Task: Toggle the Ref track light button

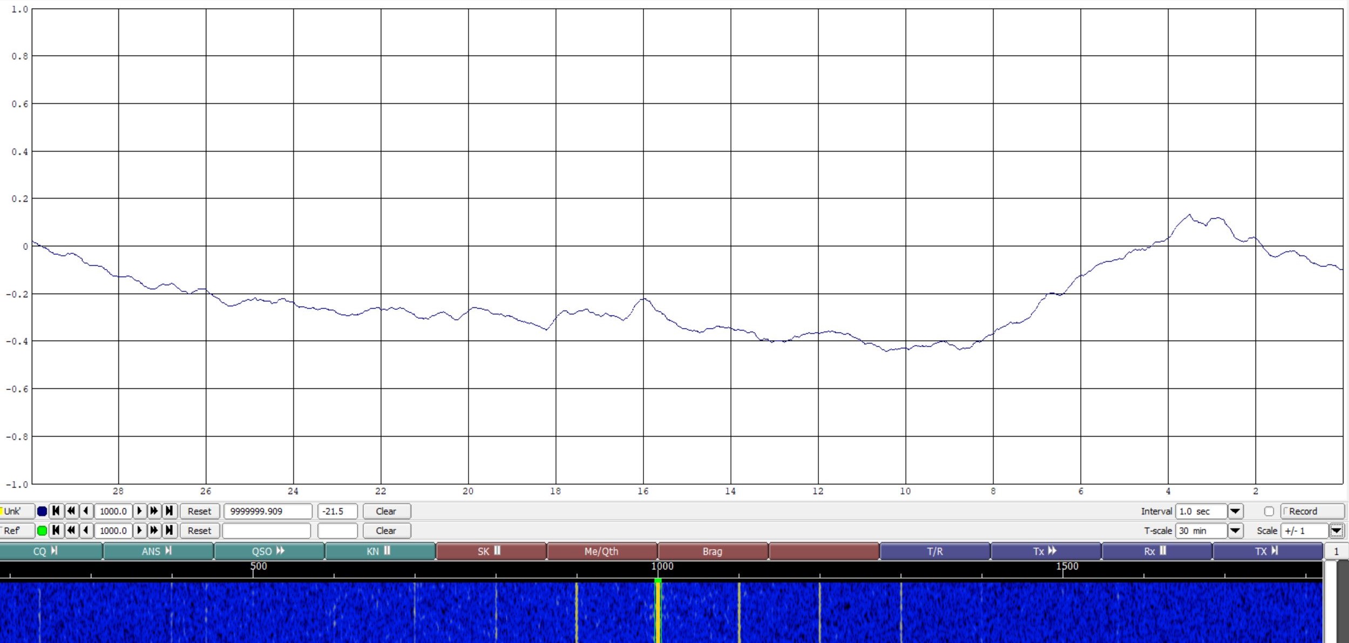Action: [x=16, y=530]
